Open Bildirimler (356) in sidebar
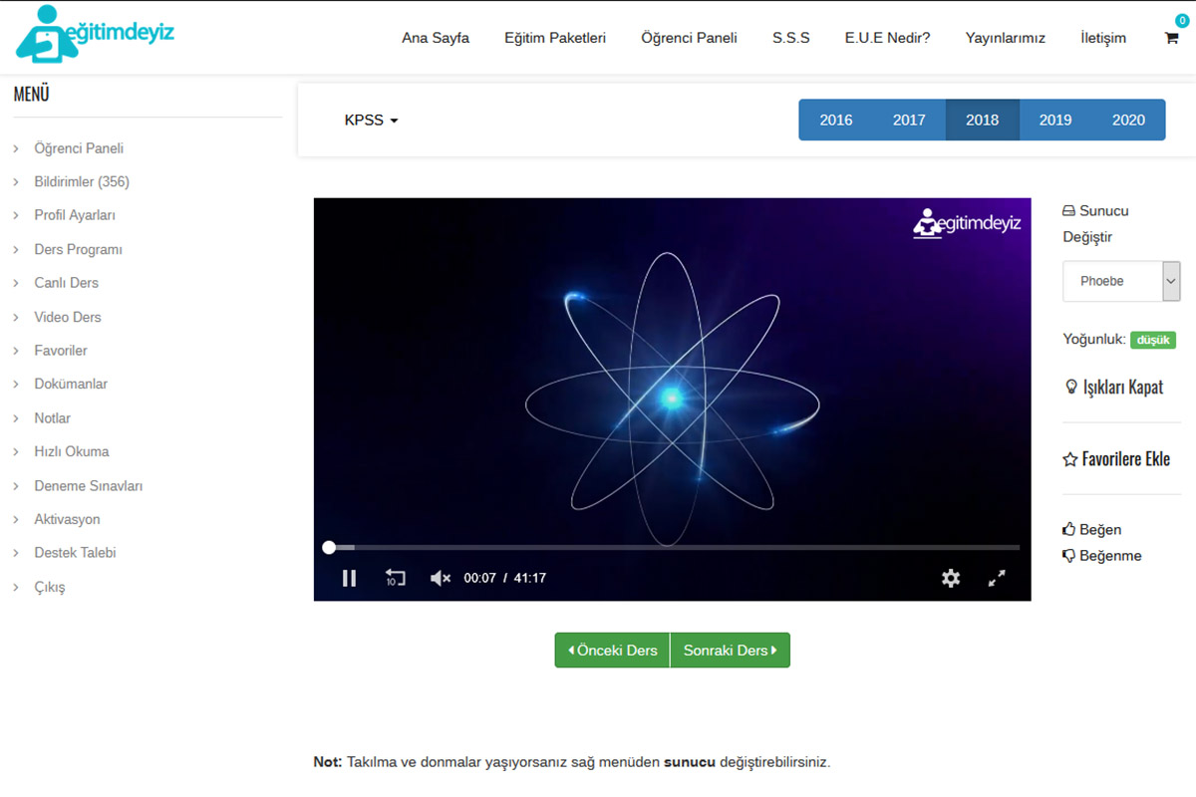This screenshot has height=797, width=1196. click(x=82, y=182)
